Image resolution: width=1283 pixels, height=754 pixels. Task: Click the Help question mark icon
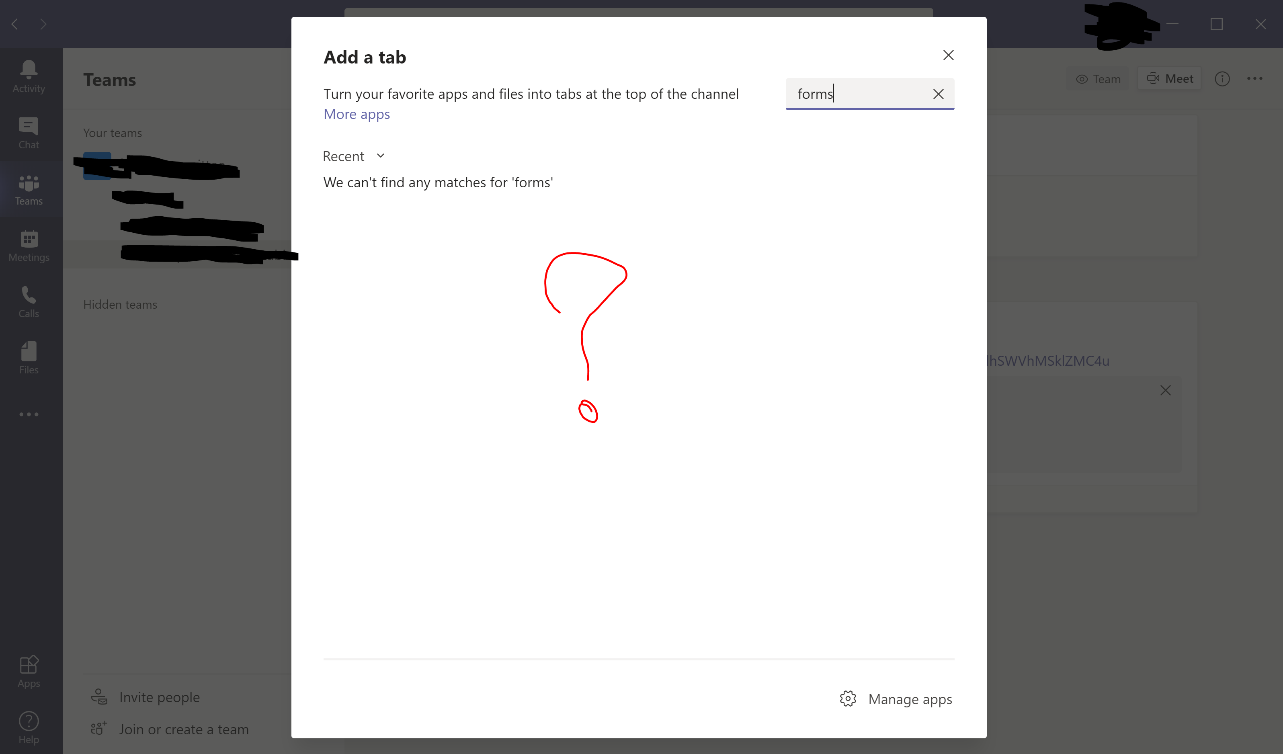tap(29, 721)
